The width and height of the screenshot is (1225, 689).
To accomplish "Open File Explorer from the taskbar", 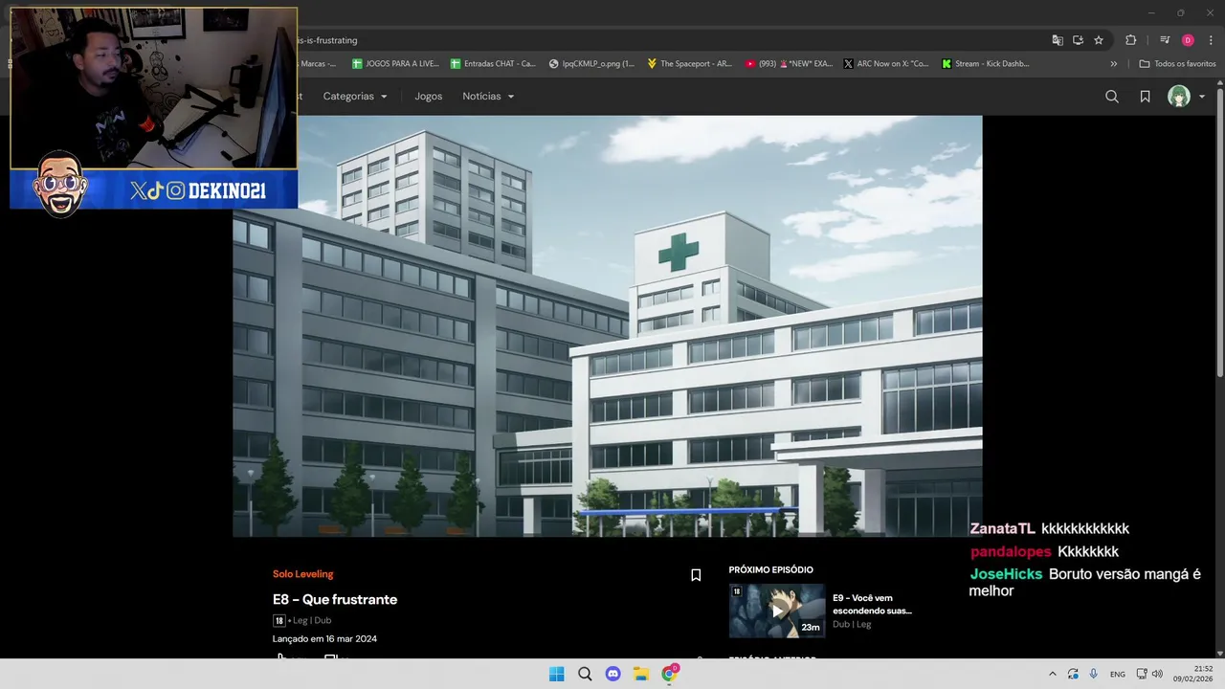I will pos(641,674).
